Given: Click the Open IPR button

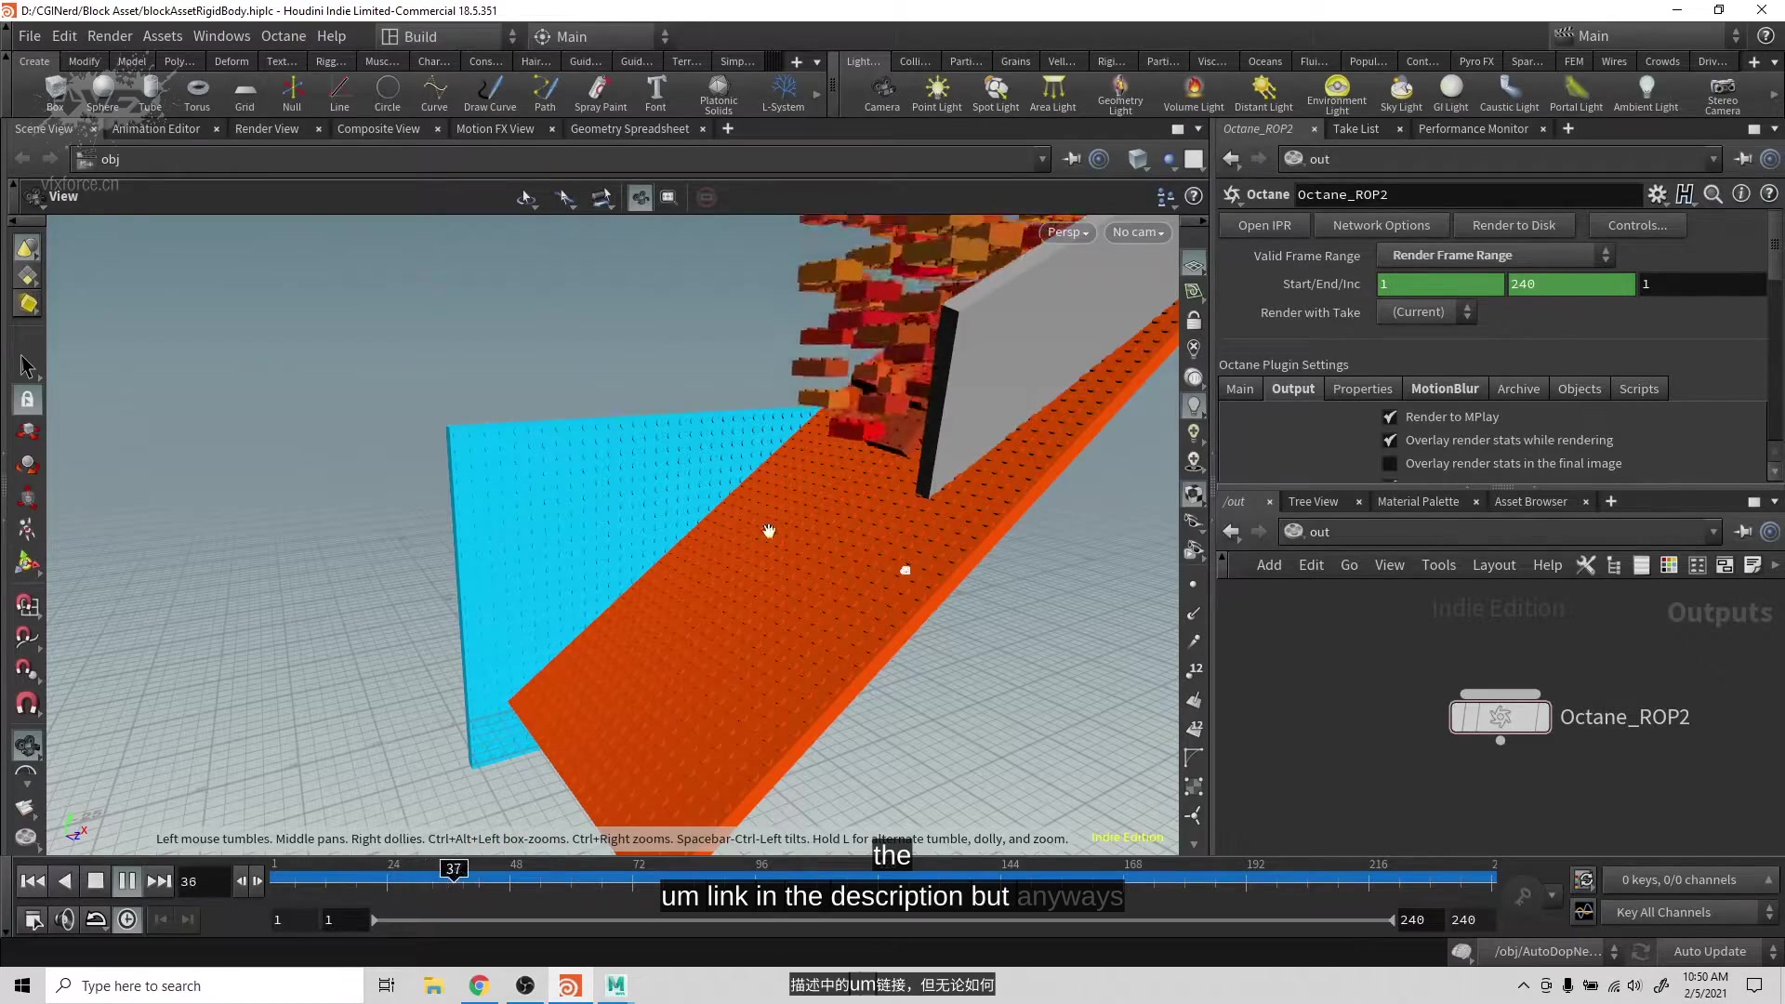Looking at the screenshot, I should (1263, 226).
